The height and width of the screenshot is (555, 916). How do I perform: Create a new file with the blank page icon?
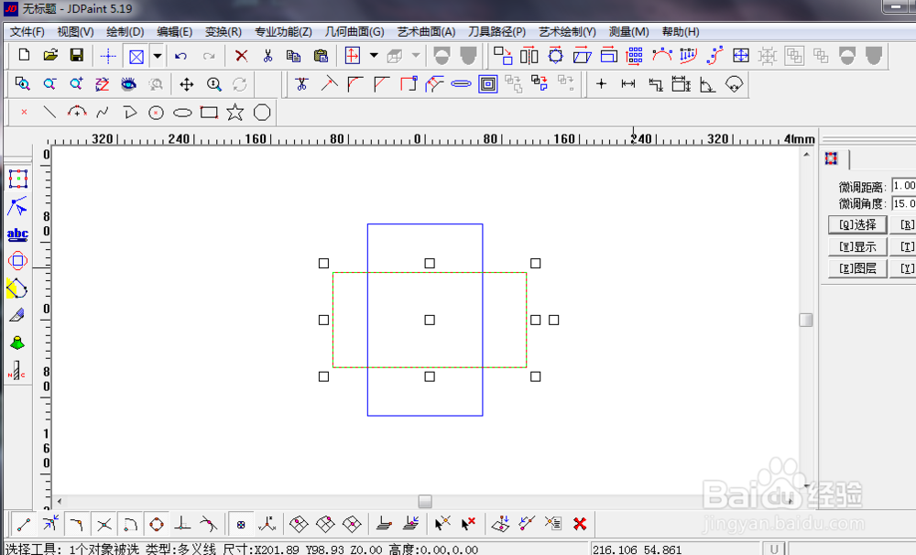coord(24,56)
